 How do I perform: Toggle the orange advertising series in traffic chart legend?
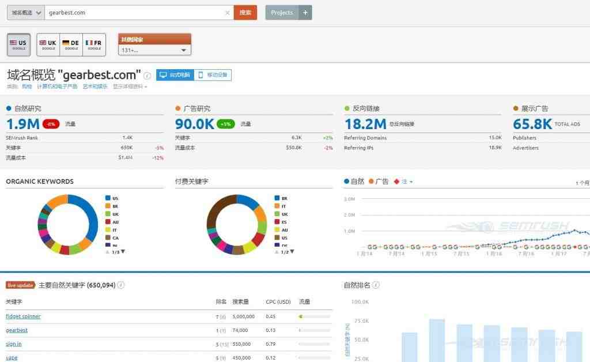tap(379, 182)
